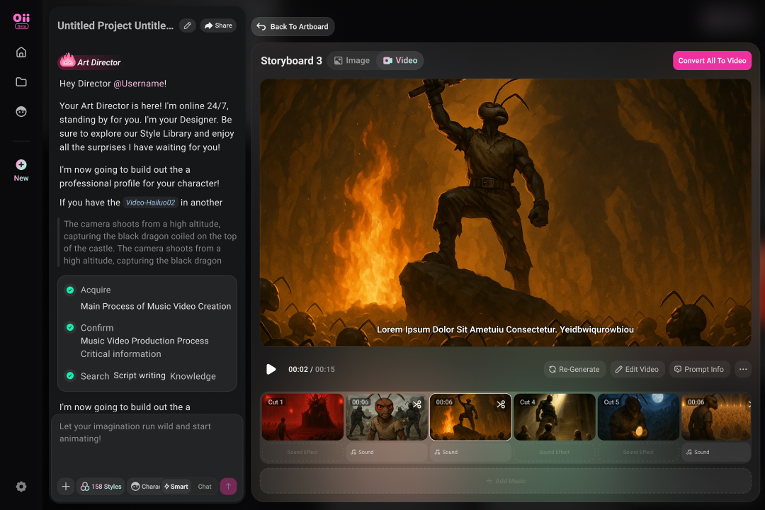
Task: Switch storyboard view to Video
Action: (400, 61)
